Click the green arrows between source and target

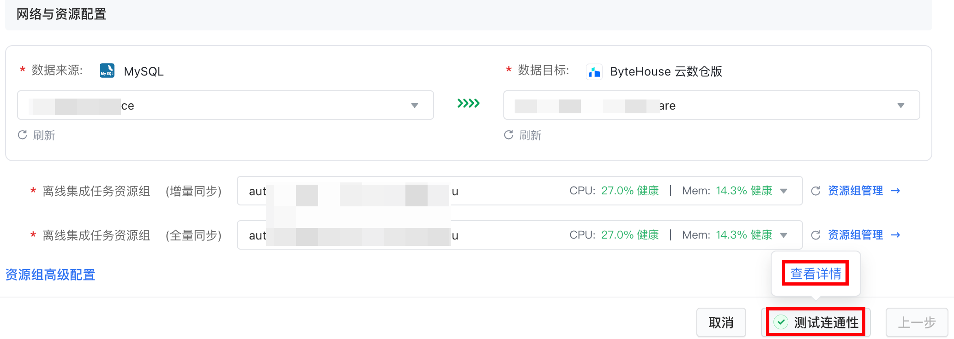468,103
